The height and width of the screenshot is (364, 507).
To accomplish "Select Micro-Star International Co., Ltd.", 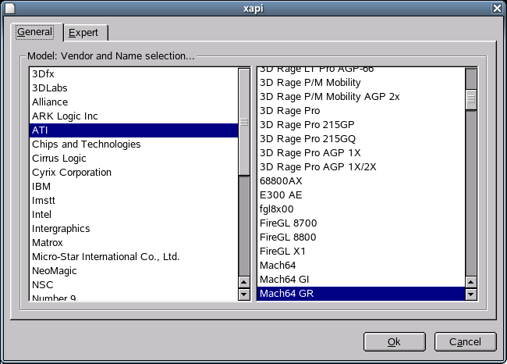I will tap(133, 257).
